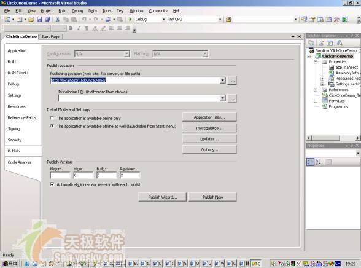Click the Revision version number field
This screenshot has height=268, width=361.
pyautogui.click(x=130, y=175)
